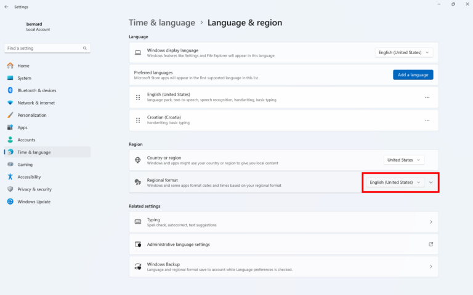Select the English (United States) language row
Viewport: 473px width, 295px height.
coord(283,98)
